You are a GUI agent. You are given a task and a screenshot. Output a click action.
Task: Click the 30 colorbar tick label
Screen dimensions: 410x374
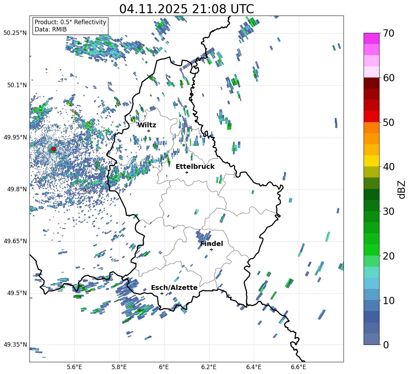tap(388, 211)
